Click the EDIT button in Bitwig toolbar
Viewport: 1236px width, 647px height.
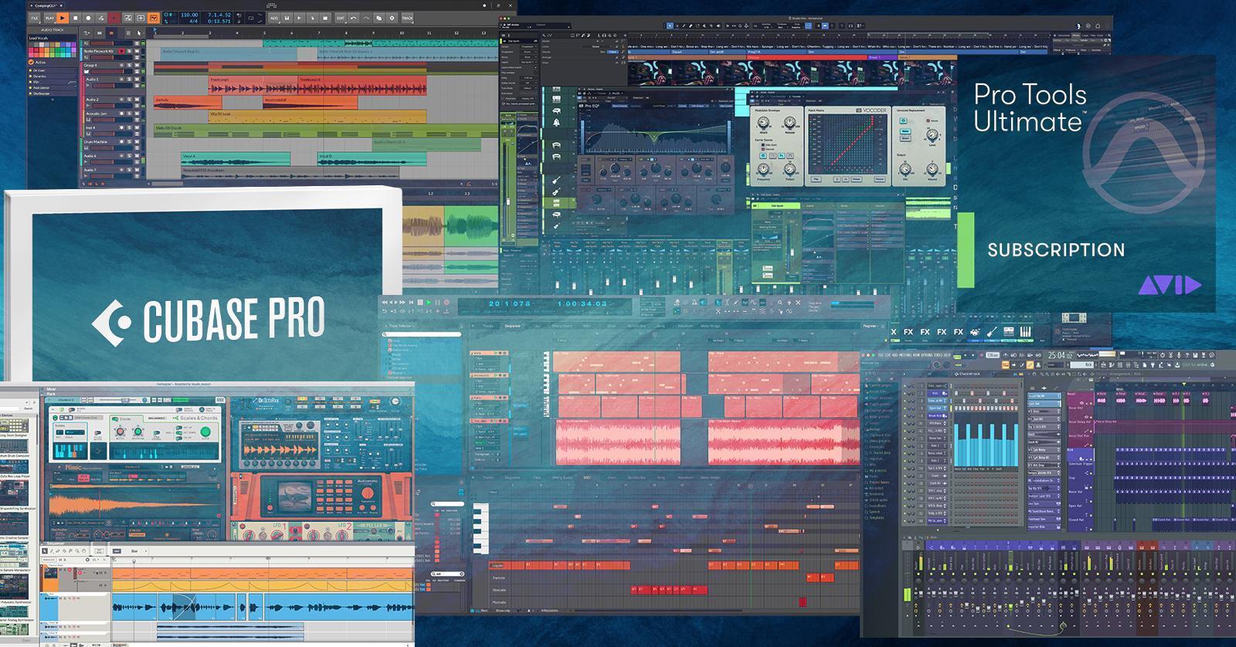pos(341,18)
